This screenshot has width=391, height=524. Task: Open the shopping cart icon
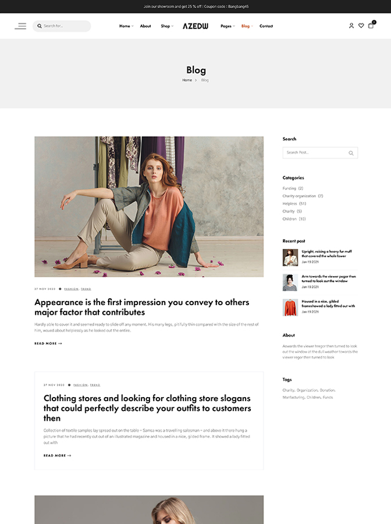pyautogui.click(x=371, y=26)
